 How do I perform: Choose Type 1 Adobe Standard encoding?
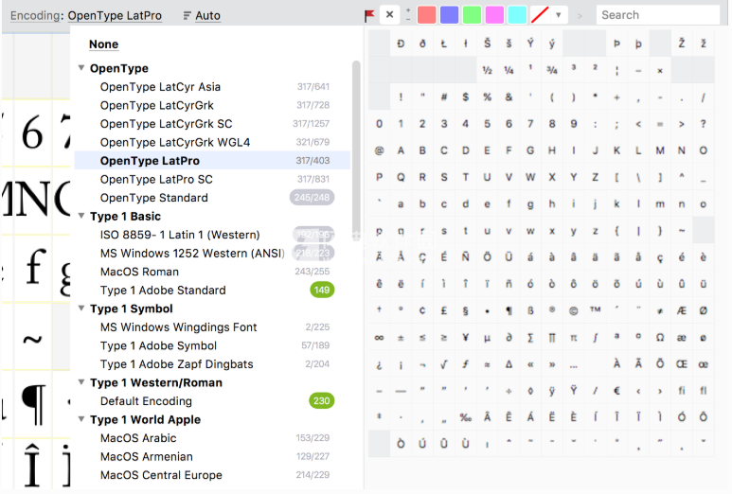pos(212,291)
